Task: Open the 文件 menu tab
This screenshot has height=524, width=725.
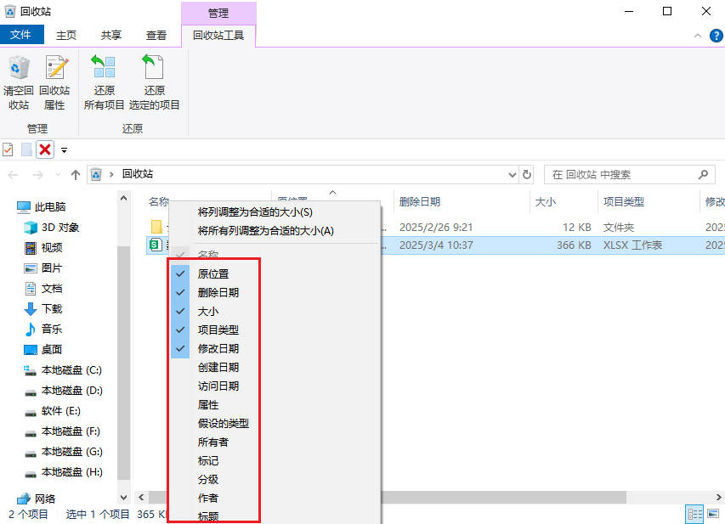Action: 20,35
